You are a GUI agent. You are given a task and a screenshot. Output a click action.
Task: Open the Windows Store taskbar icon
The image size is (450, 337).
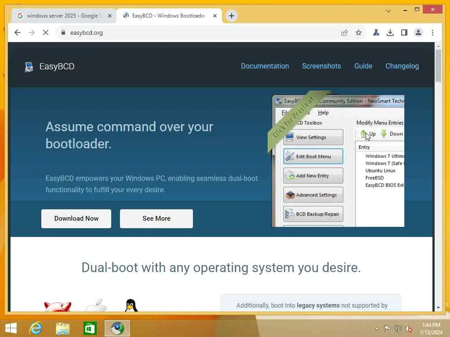(90, 328)
